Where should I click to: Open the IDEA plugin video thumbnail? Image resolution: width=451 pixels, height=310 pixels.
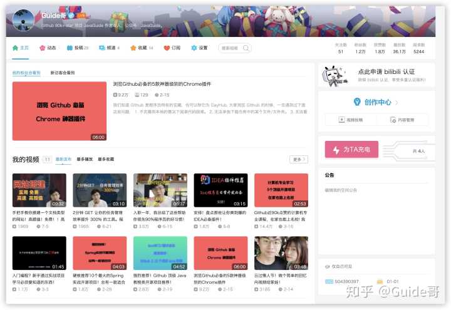(x=220, y=190)
